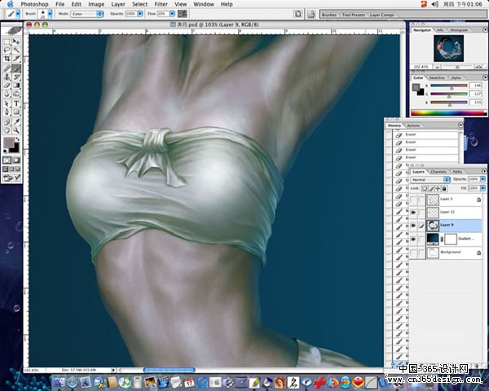Select the Brush tool in toolbox

(x=16, y=68)
